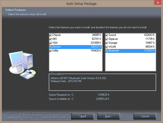The height and width of the screenshot is (123, 163).
Task: Disable the Bluetooth feature checkbox
Action: 106,51
